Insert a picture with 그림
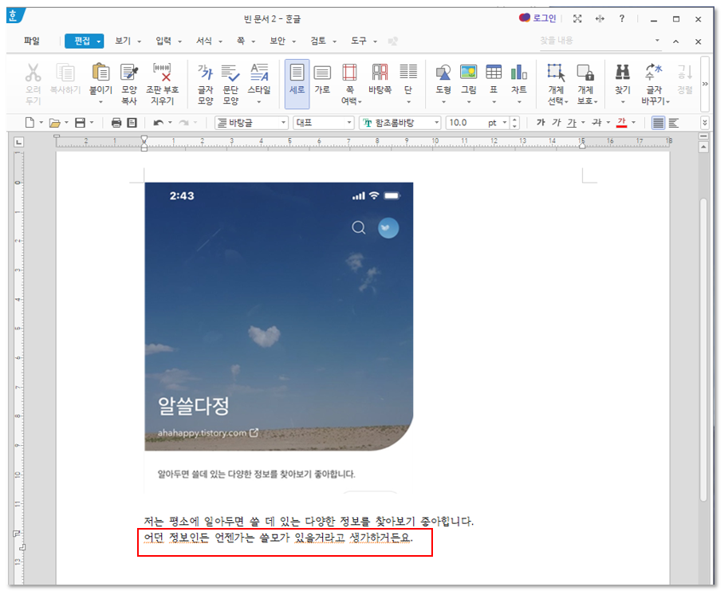724x595 pixels. [469, 72]
